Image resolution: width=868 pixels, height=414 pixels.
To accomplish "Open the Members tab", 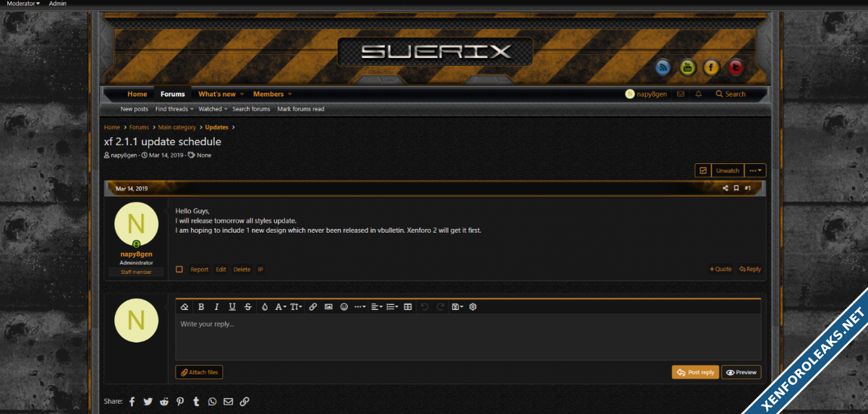I will pyautogui.click(x=268, y=94).
